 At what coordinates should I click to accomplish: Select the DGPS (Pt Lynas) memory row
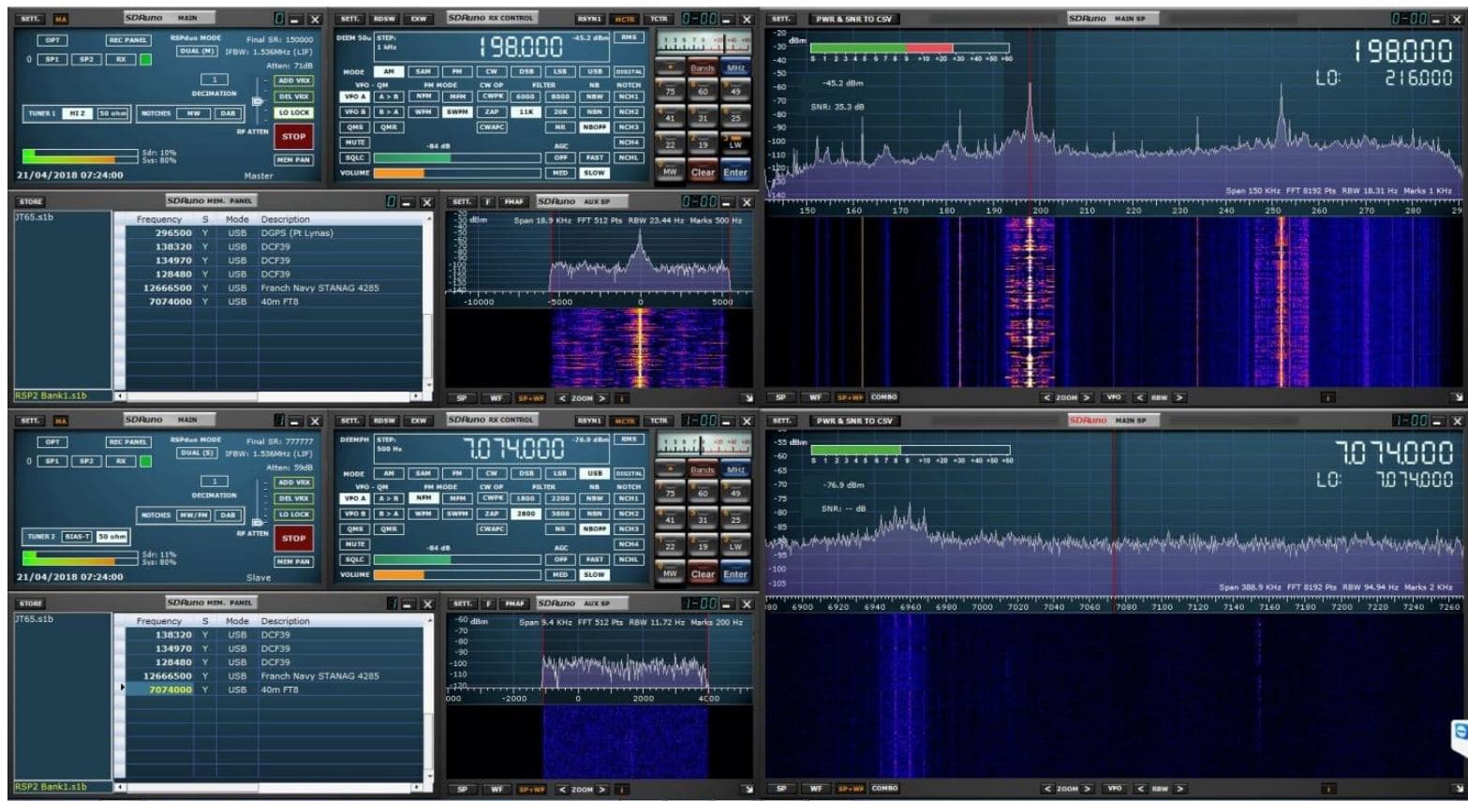click(274, 233)
